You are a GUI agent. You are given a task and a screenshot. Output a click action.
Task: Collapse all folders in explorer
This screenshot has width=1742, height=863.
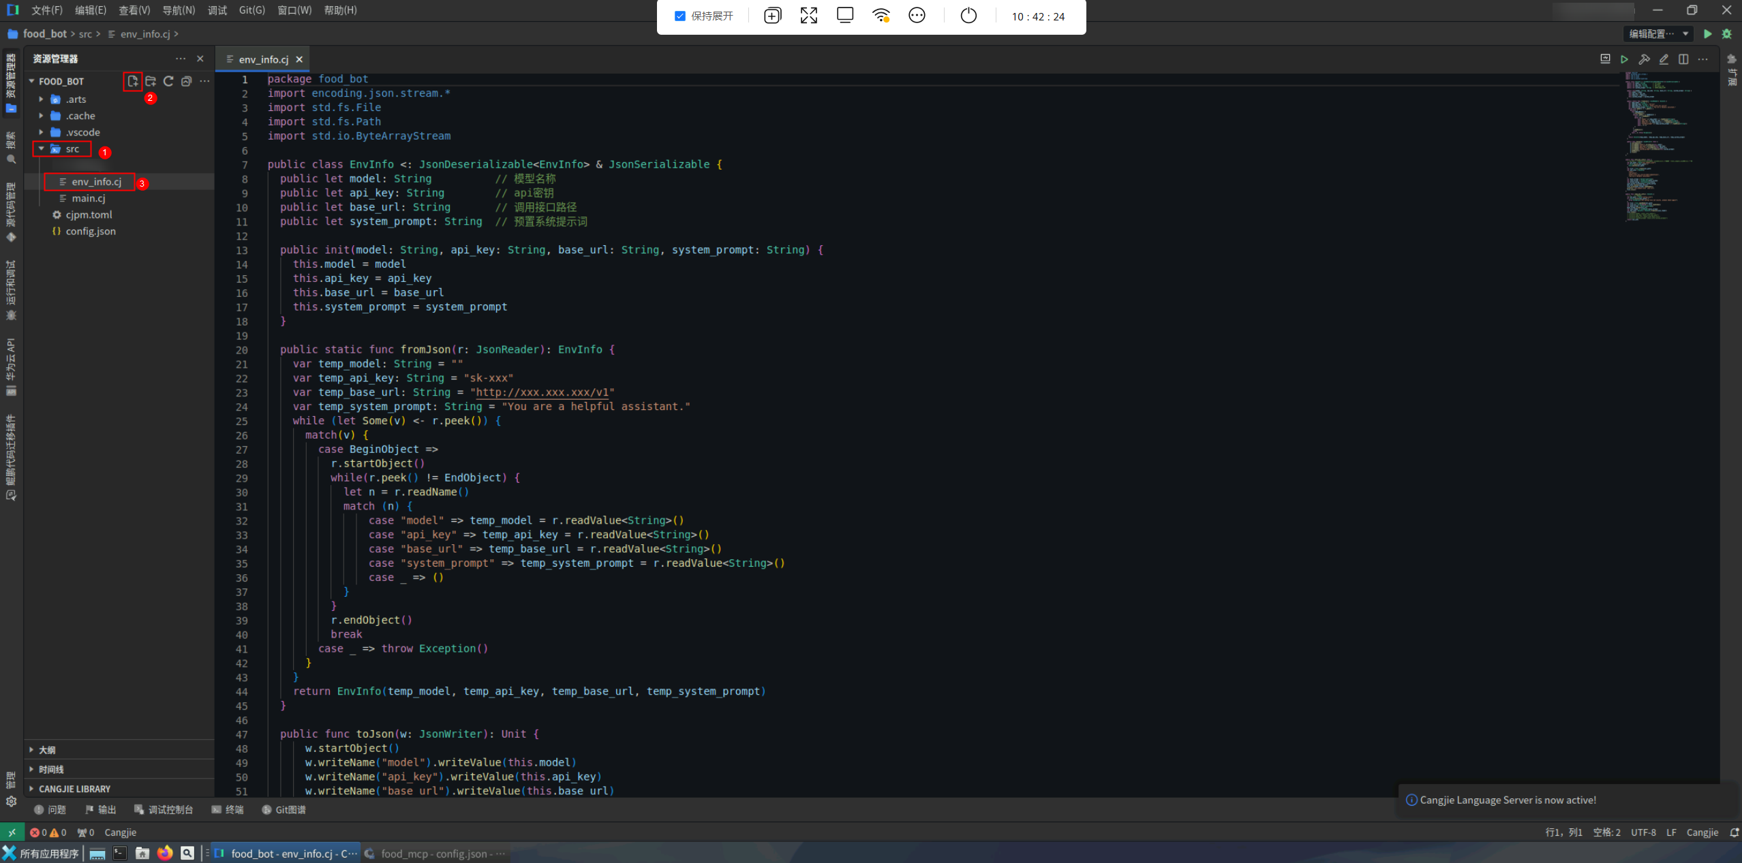[x=186, y=81]
